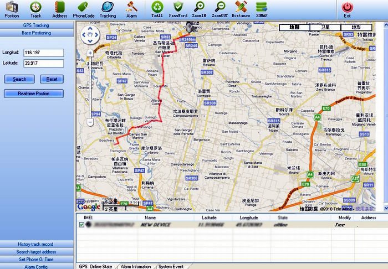This screenshot has height=269, width=388.
Task: Switch map to 卫星 satellite view
Action: click(x=325, y=27)
